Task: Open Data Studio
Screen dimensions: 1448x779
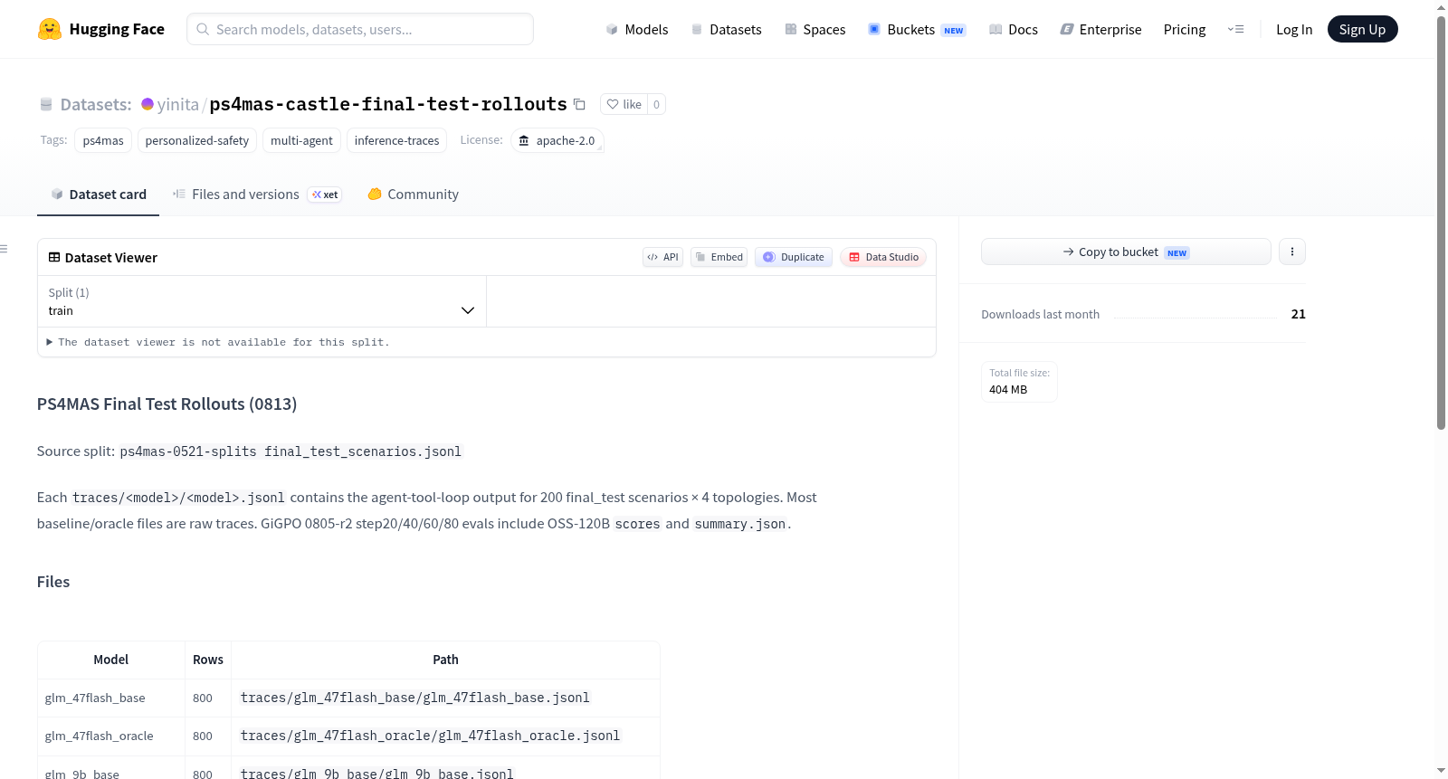Action: (883, 257)
